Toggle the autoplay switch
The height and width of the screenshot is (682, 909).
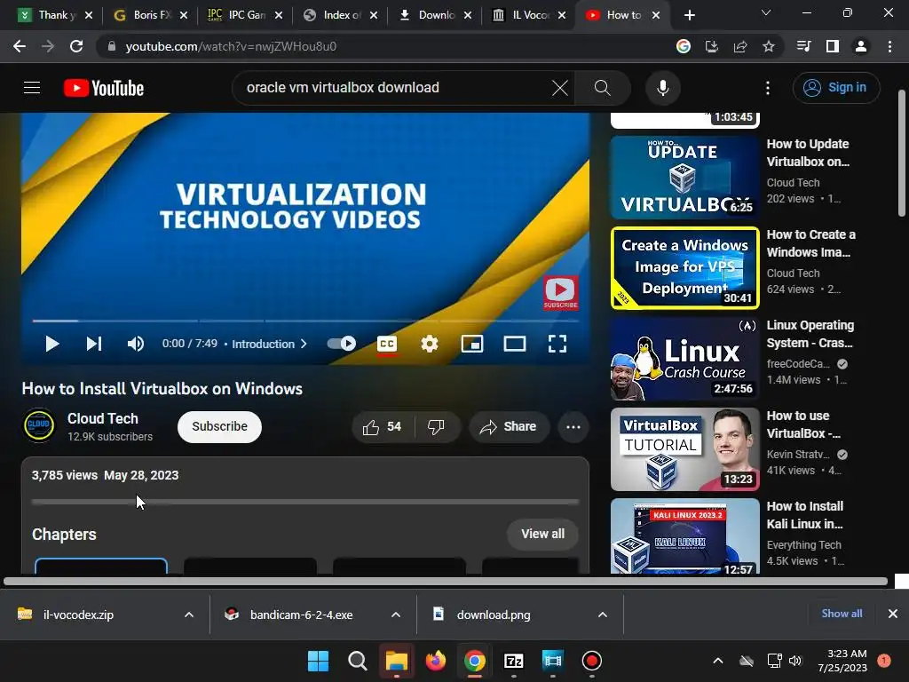pyautogui.click(x=342, y=344)
